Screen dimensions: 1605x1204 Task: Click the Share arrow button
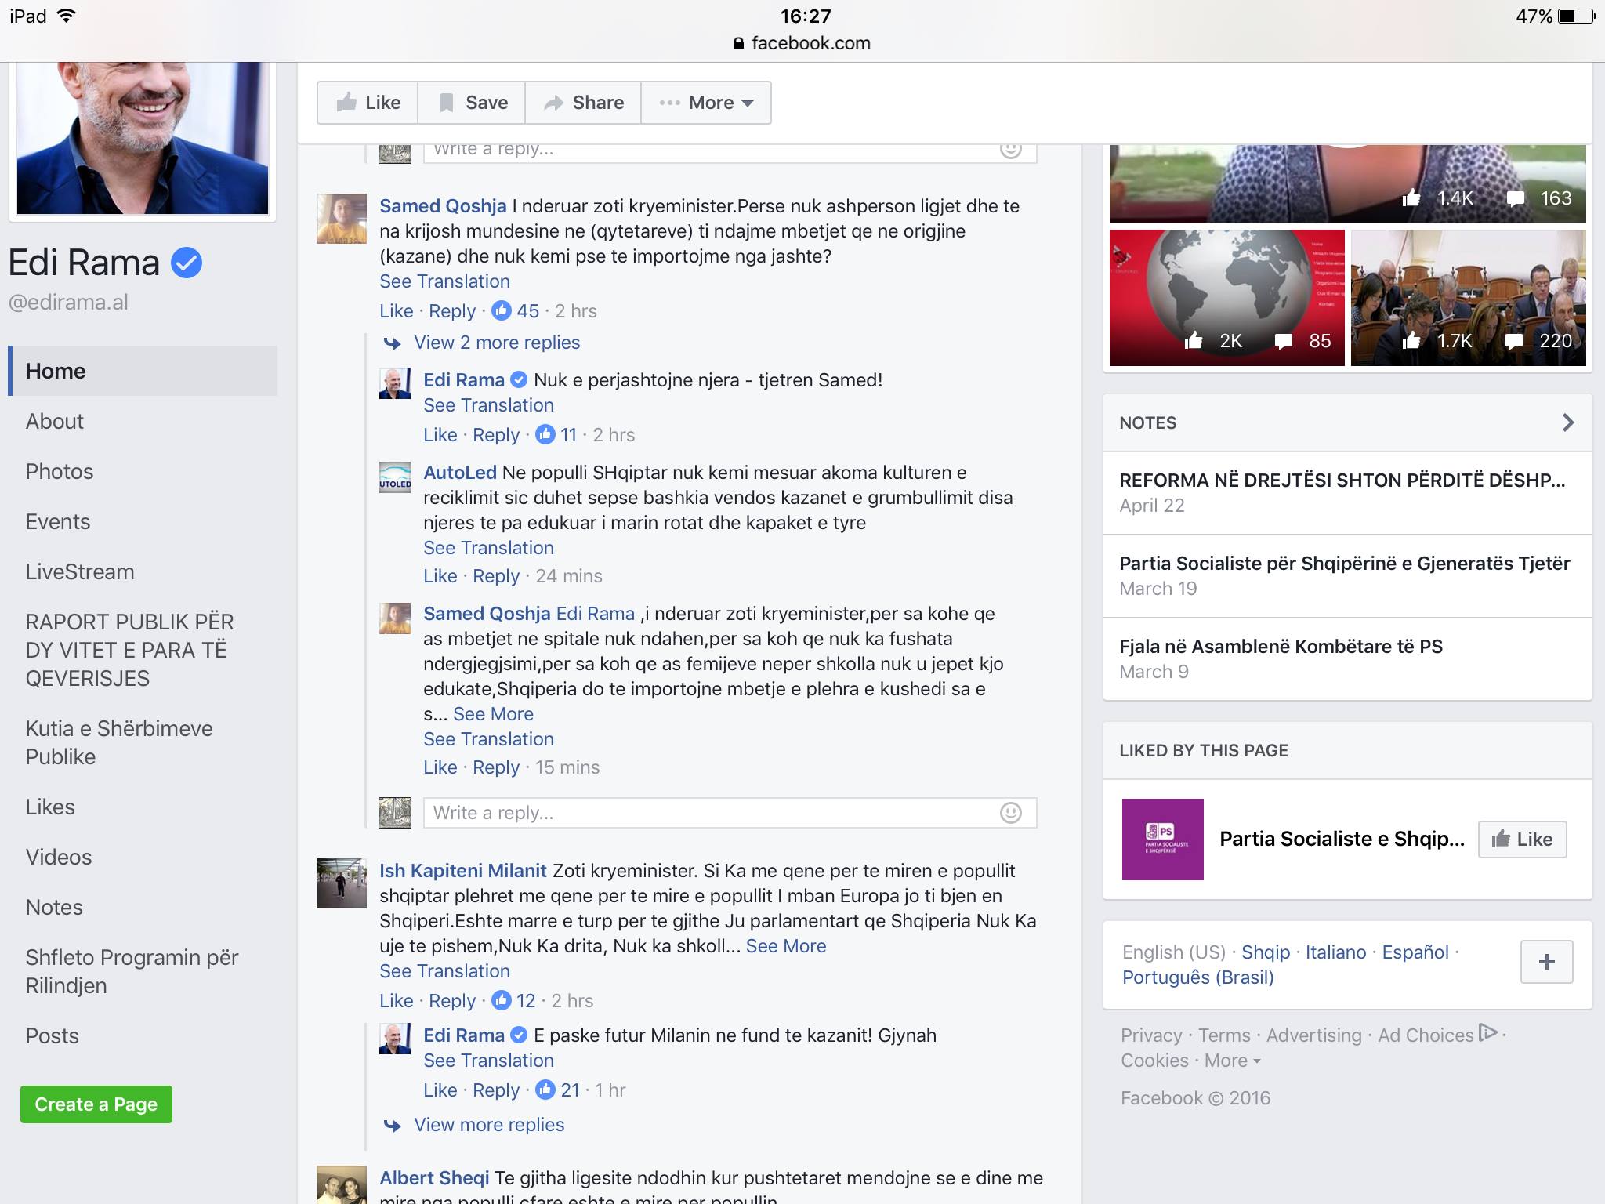pos(583,103)
